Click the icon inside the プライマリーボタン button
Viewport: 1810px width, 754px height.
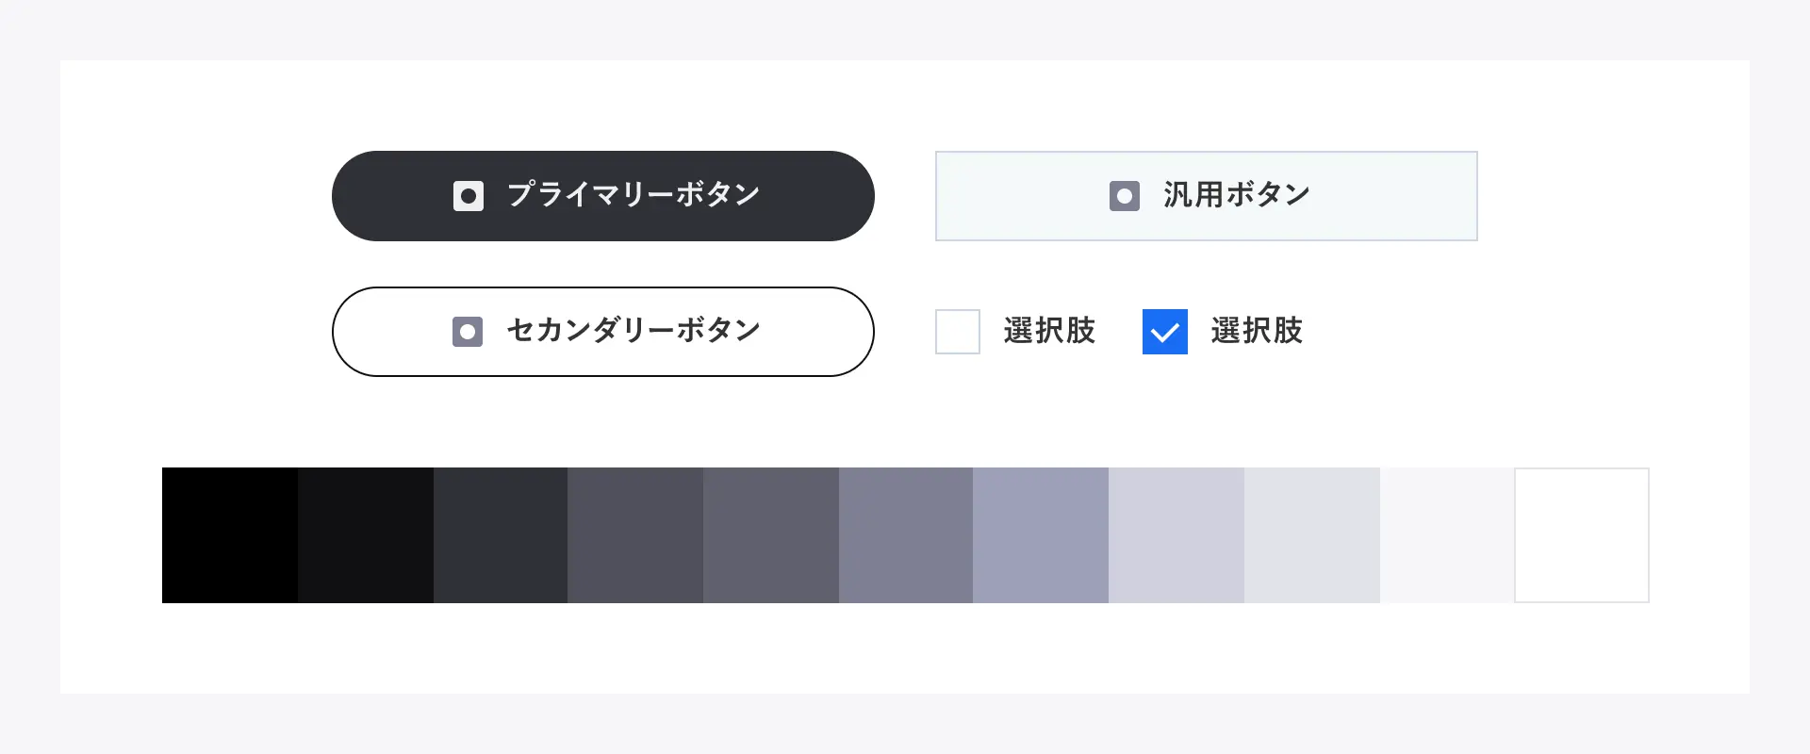(469, 196)
